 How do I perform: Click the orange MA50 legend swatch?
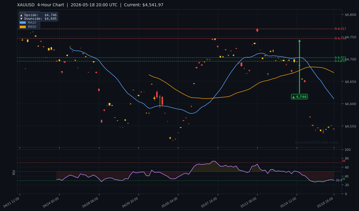tap(23, 27)
